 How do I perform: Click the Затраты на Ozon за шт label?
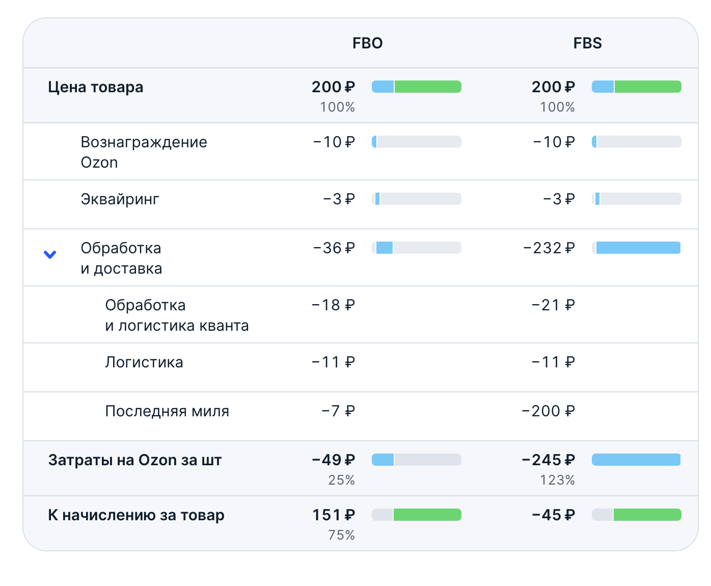coord(135,460)
